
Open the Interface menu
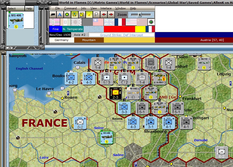(x=106, y=8)
